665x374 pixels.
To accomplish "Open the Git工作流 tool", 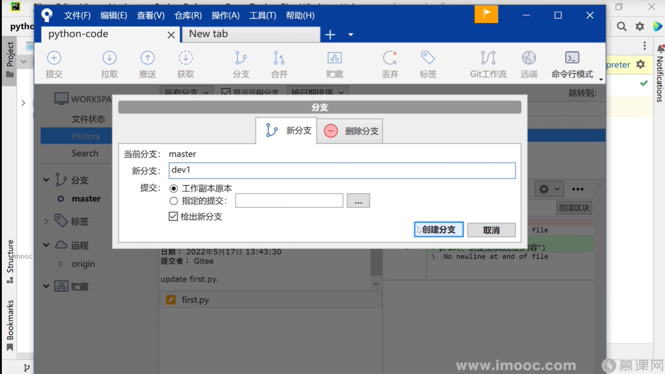I will (x=487, y=64).
